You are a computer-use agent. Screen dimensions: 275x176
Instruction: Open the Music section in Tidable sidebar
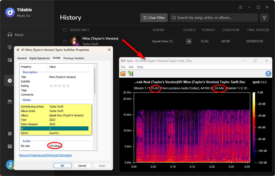point(16,35)
